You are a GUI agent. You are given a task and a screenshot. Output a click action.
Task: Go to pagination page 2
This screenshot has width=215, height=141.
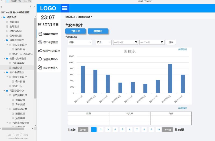click(101, 129)
